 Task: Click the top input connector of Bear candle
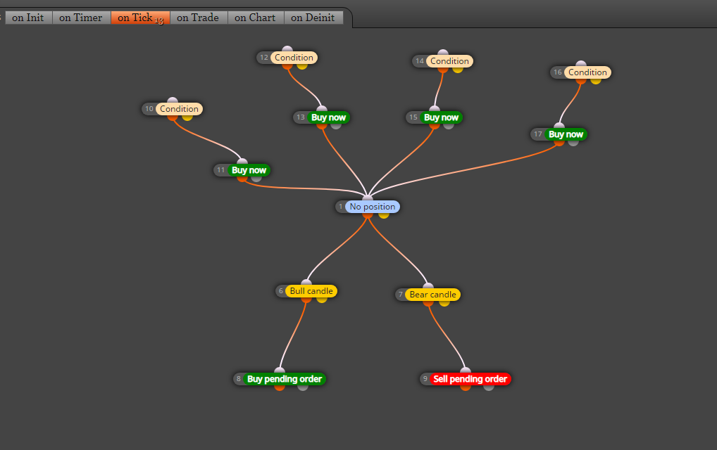click(x=428, y=285)
